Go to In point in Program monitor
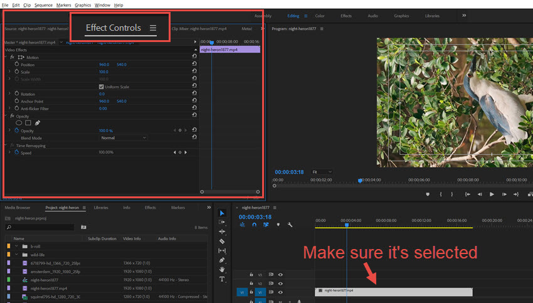Viewport: 533px width, 303px height. 468,194
